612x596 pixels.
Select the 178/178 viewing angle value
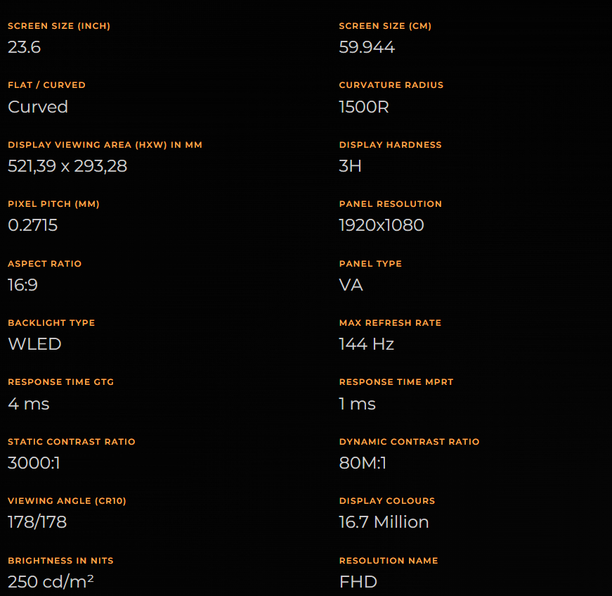pos(37,522)
